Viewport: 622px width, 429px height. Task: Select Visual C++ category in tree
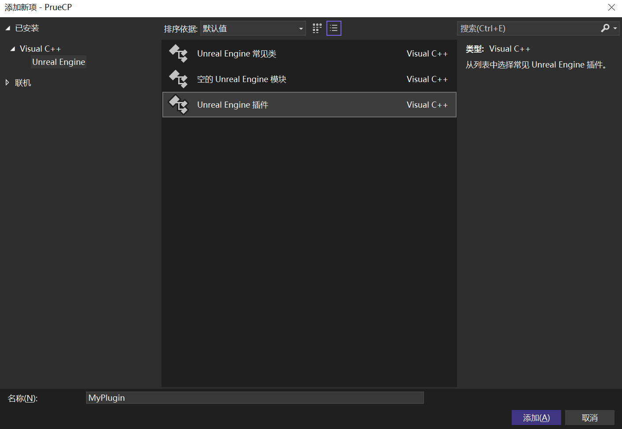40,49
